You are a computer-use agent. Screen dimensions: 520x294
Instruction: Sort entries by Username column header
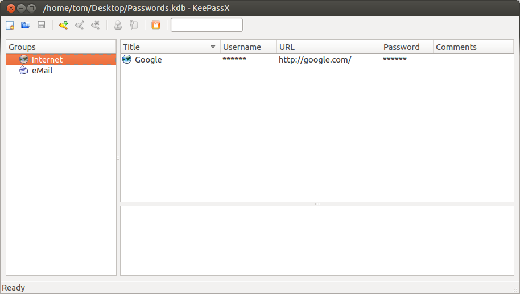(248, 47)
